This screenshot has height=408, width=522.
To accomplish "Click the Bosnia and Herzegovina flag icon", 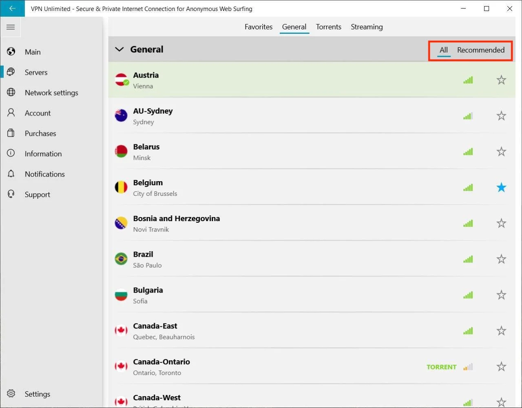I will (121, 223).
